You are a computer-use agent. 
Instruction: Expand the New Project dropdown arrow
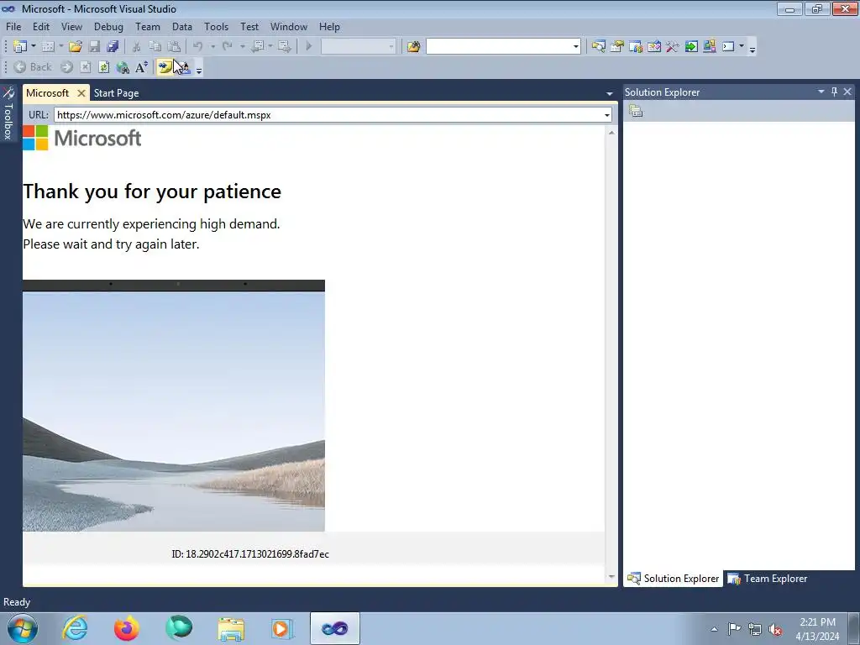point(34,47)
